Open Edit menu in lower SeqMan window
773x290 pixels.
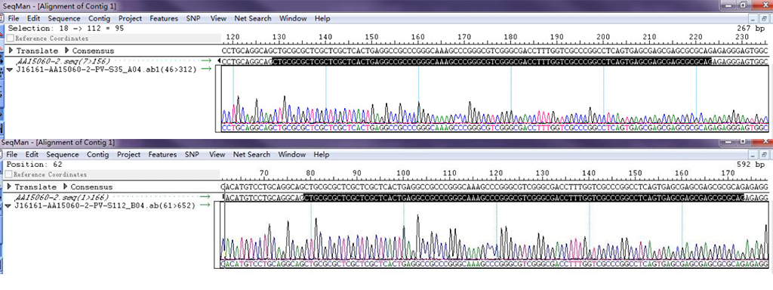(x=32, y=154)
